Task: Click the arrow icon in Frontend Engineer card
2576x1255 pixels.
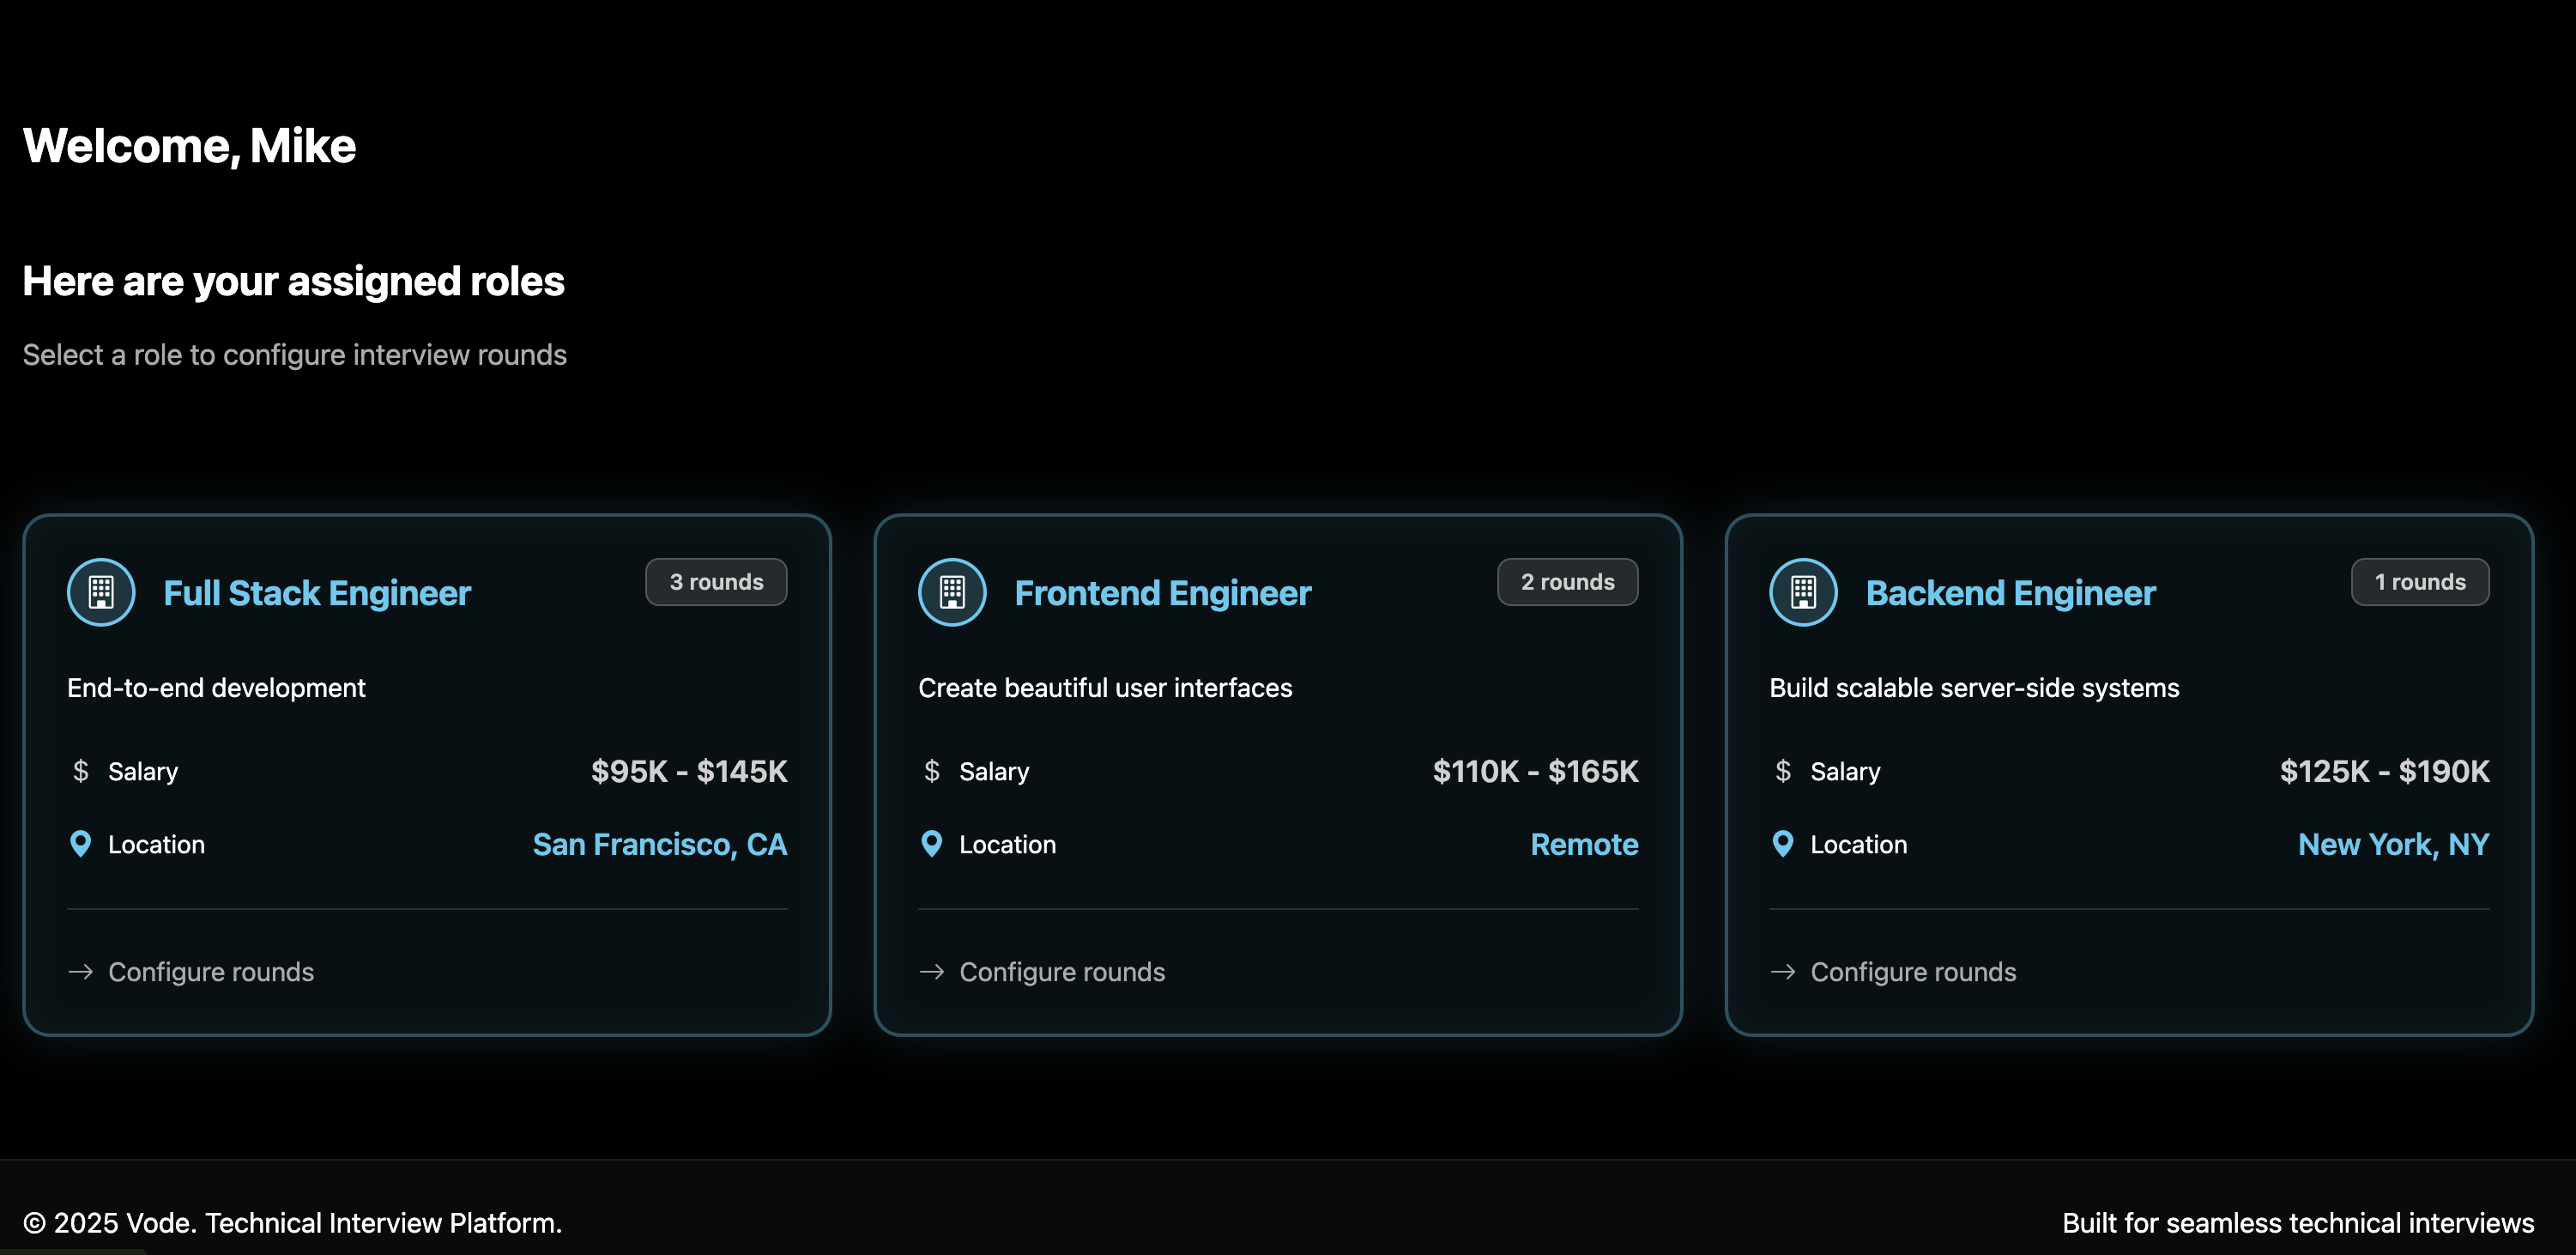Action: tap(931, 972)
